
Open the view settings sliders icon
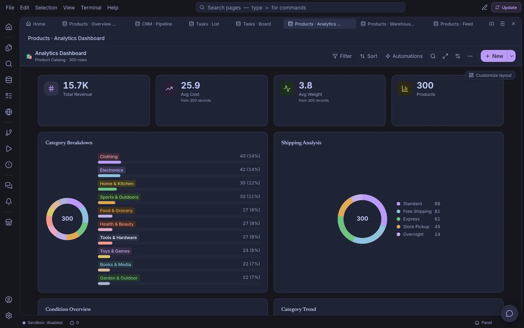pyautogui.click(x=458, y=56)
